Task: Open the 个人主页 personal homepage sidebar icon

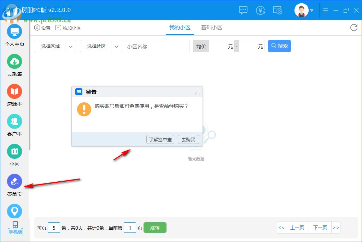Action: point(14,34)
